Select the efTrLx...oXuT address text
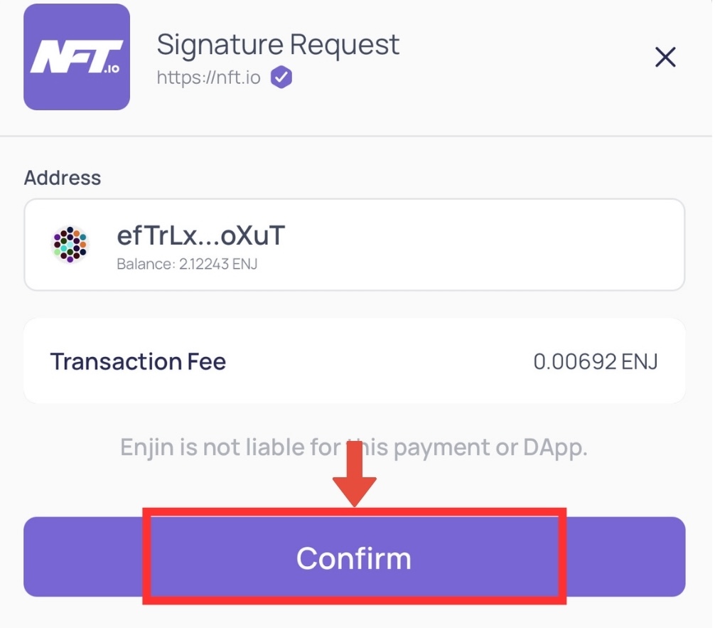The width and height of the screenshot is (715, 628). click(x=200, y=235)
